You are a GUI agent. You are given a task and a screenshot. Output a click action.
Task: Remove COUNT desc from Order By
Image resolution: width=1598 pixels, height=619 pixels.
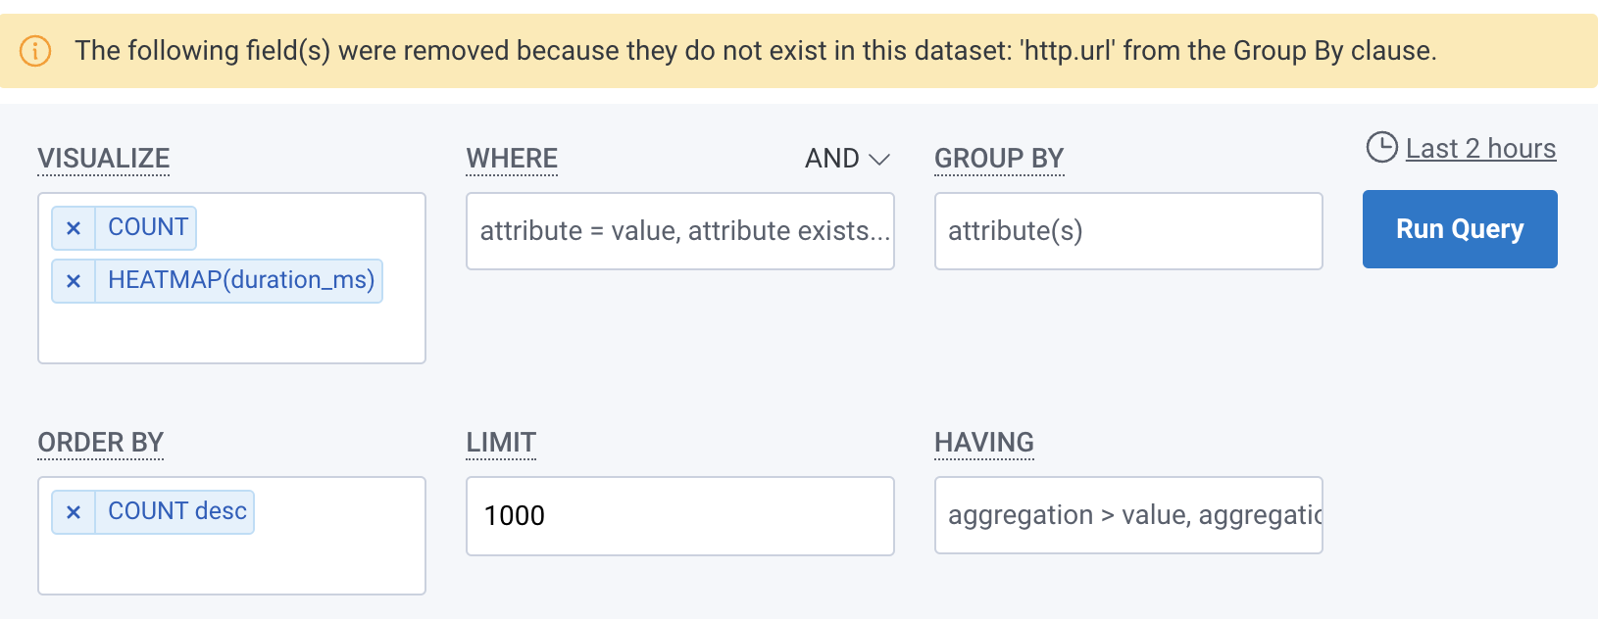(73, 511)
